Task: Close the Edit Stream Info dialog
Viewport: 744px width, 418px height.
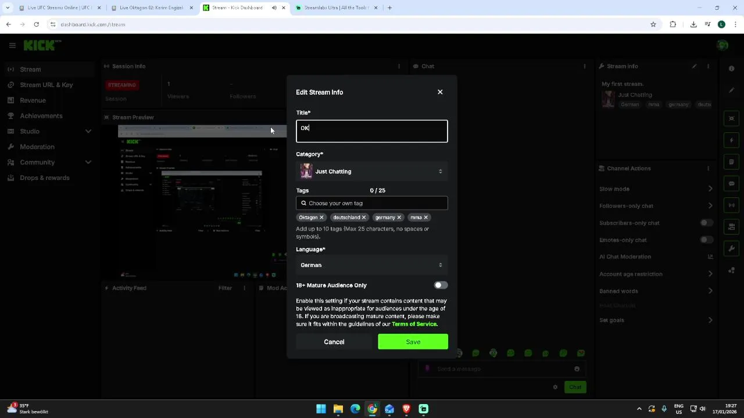Action: 440,92
